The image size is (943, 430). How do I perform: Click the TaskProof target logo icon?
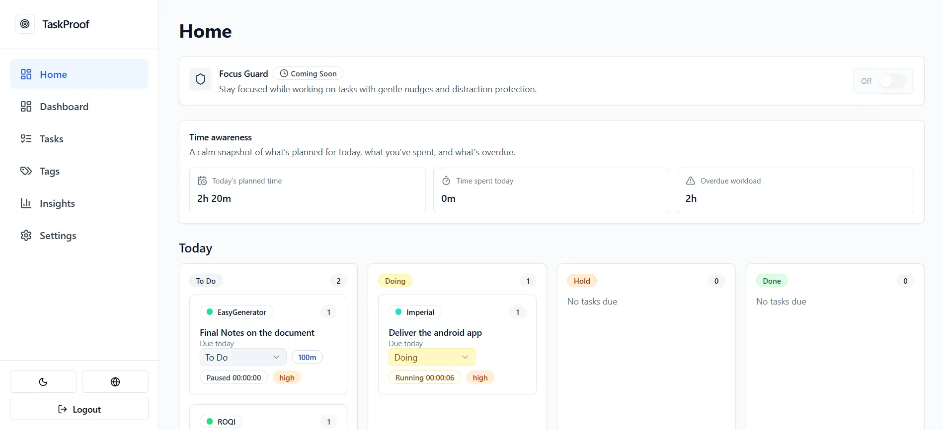[25, 24]
